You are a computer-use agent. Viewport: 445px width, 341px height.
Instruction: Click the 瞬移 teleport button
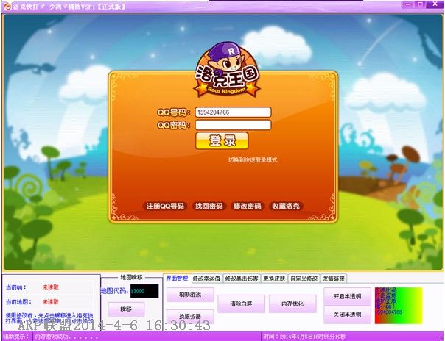coord(126,309)
